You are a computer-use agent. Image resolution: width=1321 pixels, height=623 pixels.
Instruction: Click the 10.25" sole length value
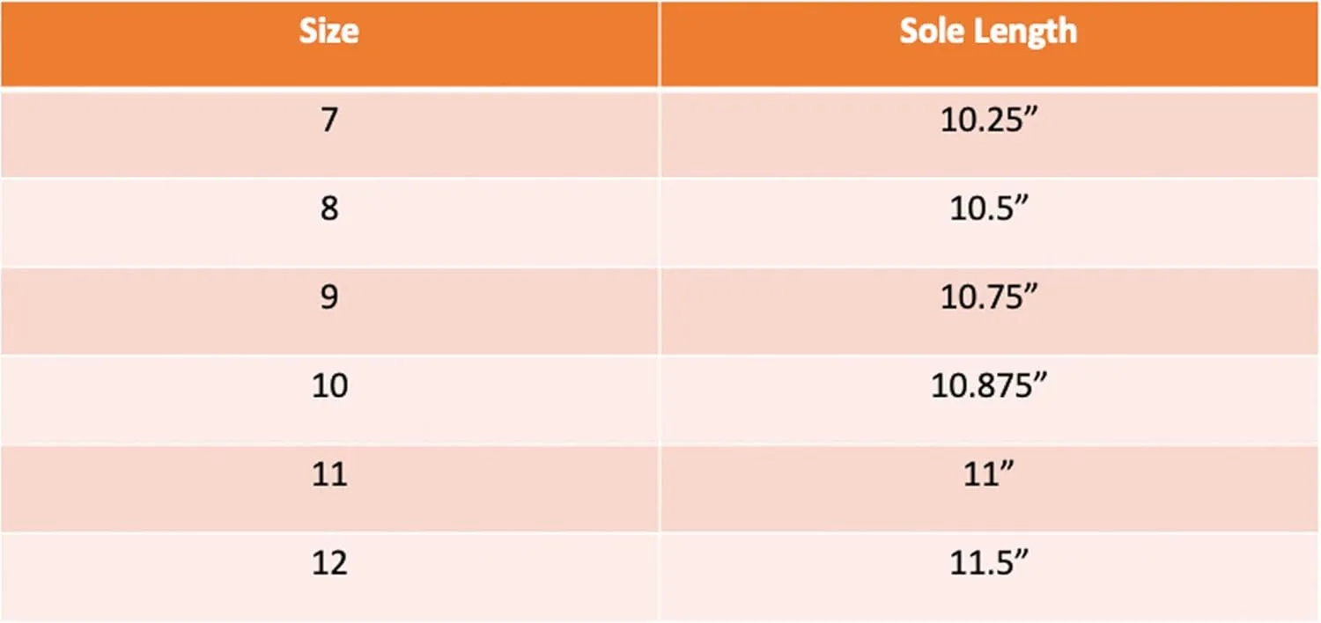coord(990,120)
